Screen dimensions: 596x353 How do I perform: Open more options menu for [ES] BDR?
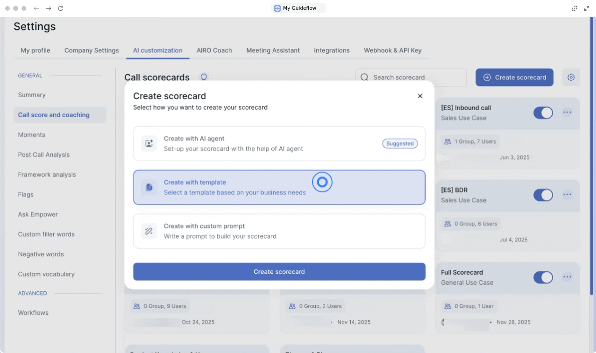(x=567, y=195)
